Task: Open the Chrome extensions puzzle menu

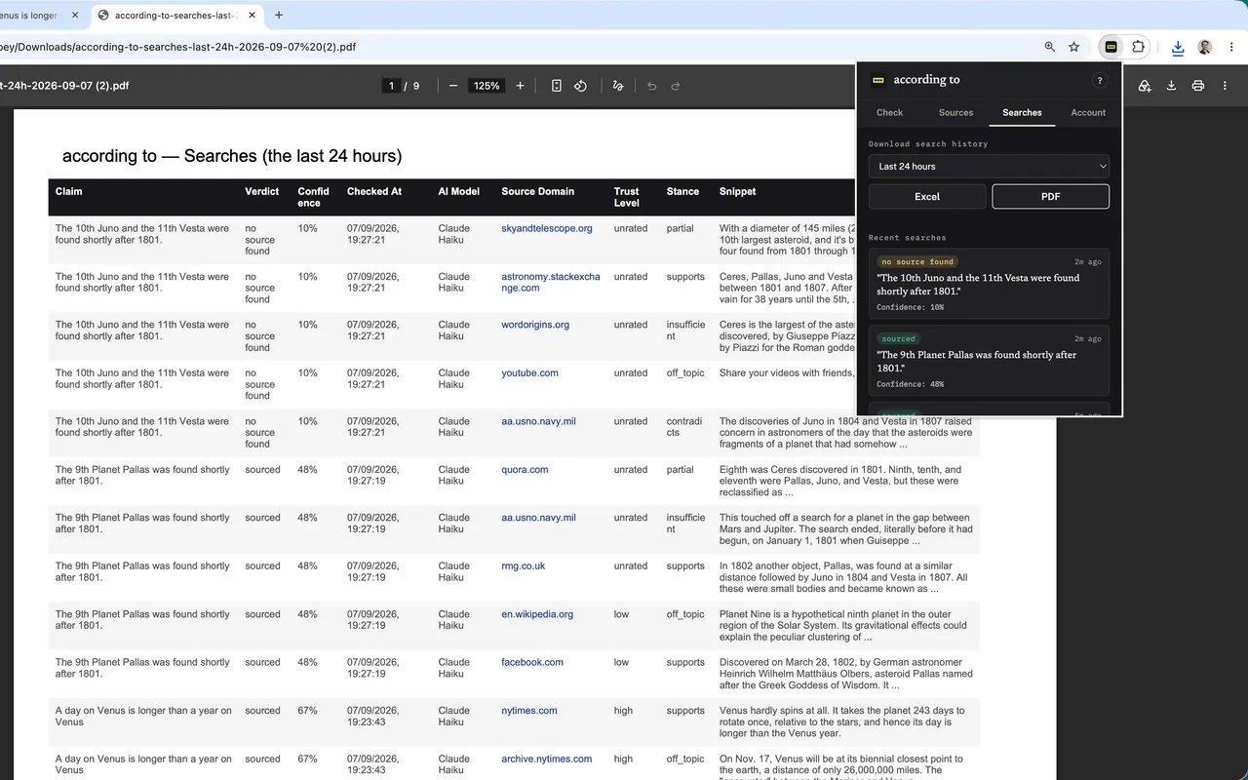Action: pos(1138,47)
